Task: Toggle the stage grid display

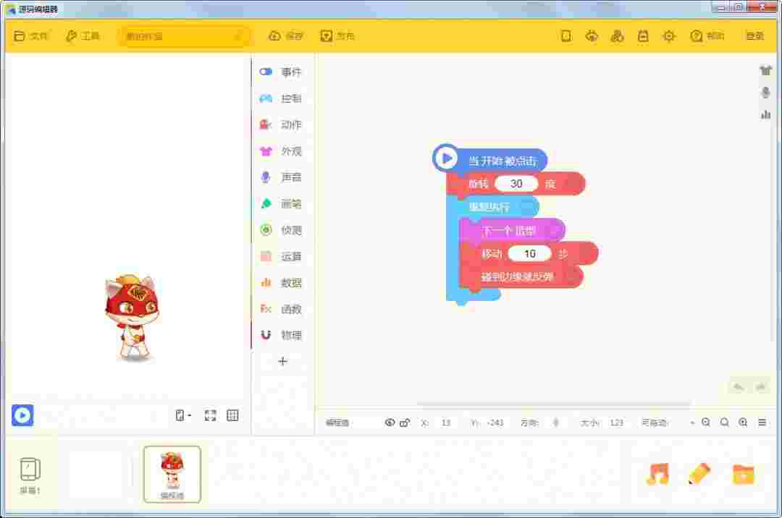Action: click(231, 415)
